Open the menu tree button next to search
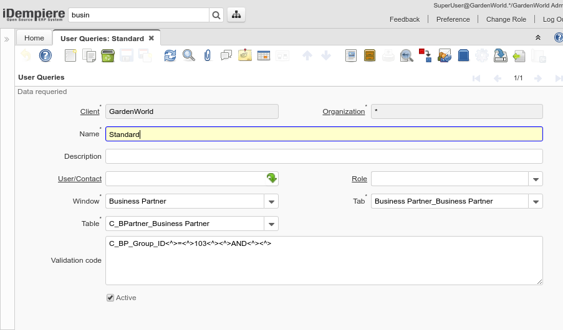 (x=236, y=15)
